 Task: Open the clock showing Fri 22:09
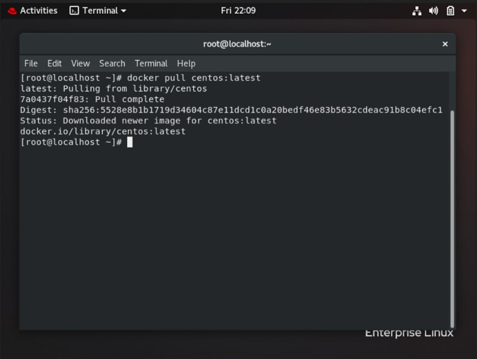[x=238, y=11]
